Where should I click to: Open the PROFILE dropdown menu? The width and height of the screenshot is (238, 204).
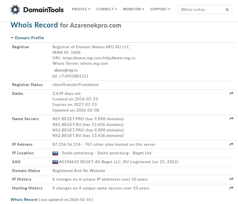[81, 9]
